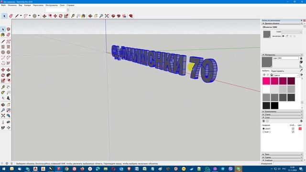
Task: Select the Follow Me tool
Action: point(9,75)
